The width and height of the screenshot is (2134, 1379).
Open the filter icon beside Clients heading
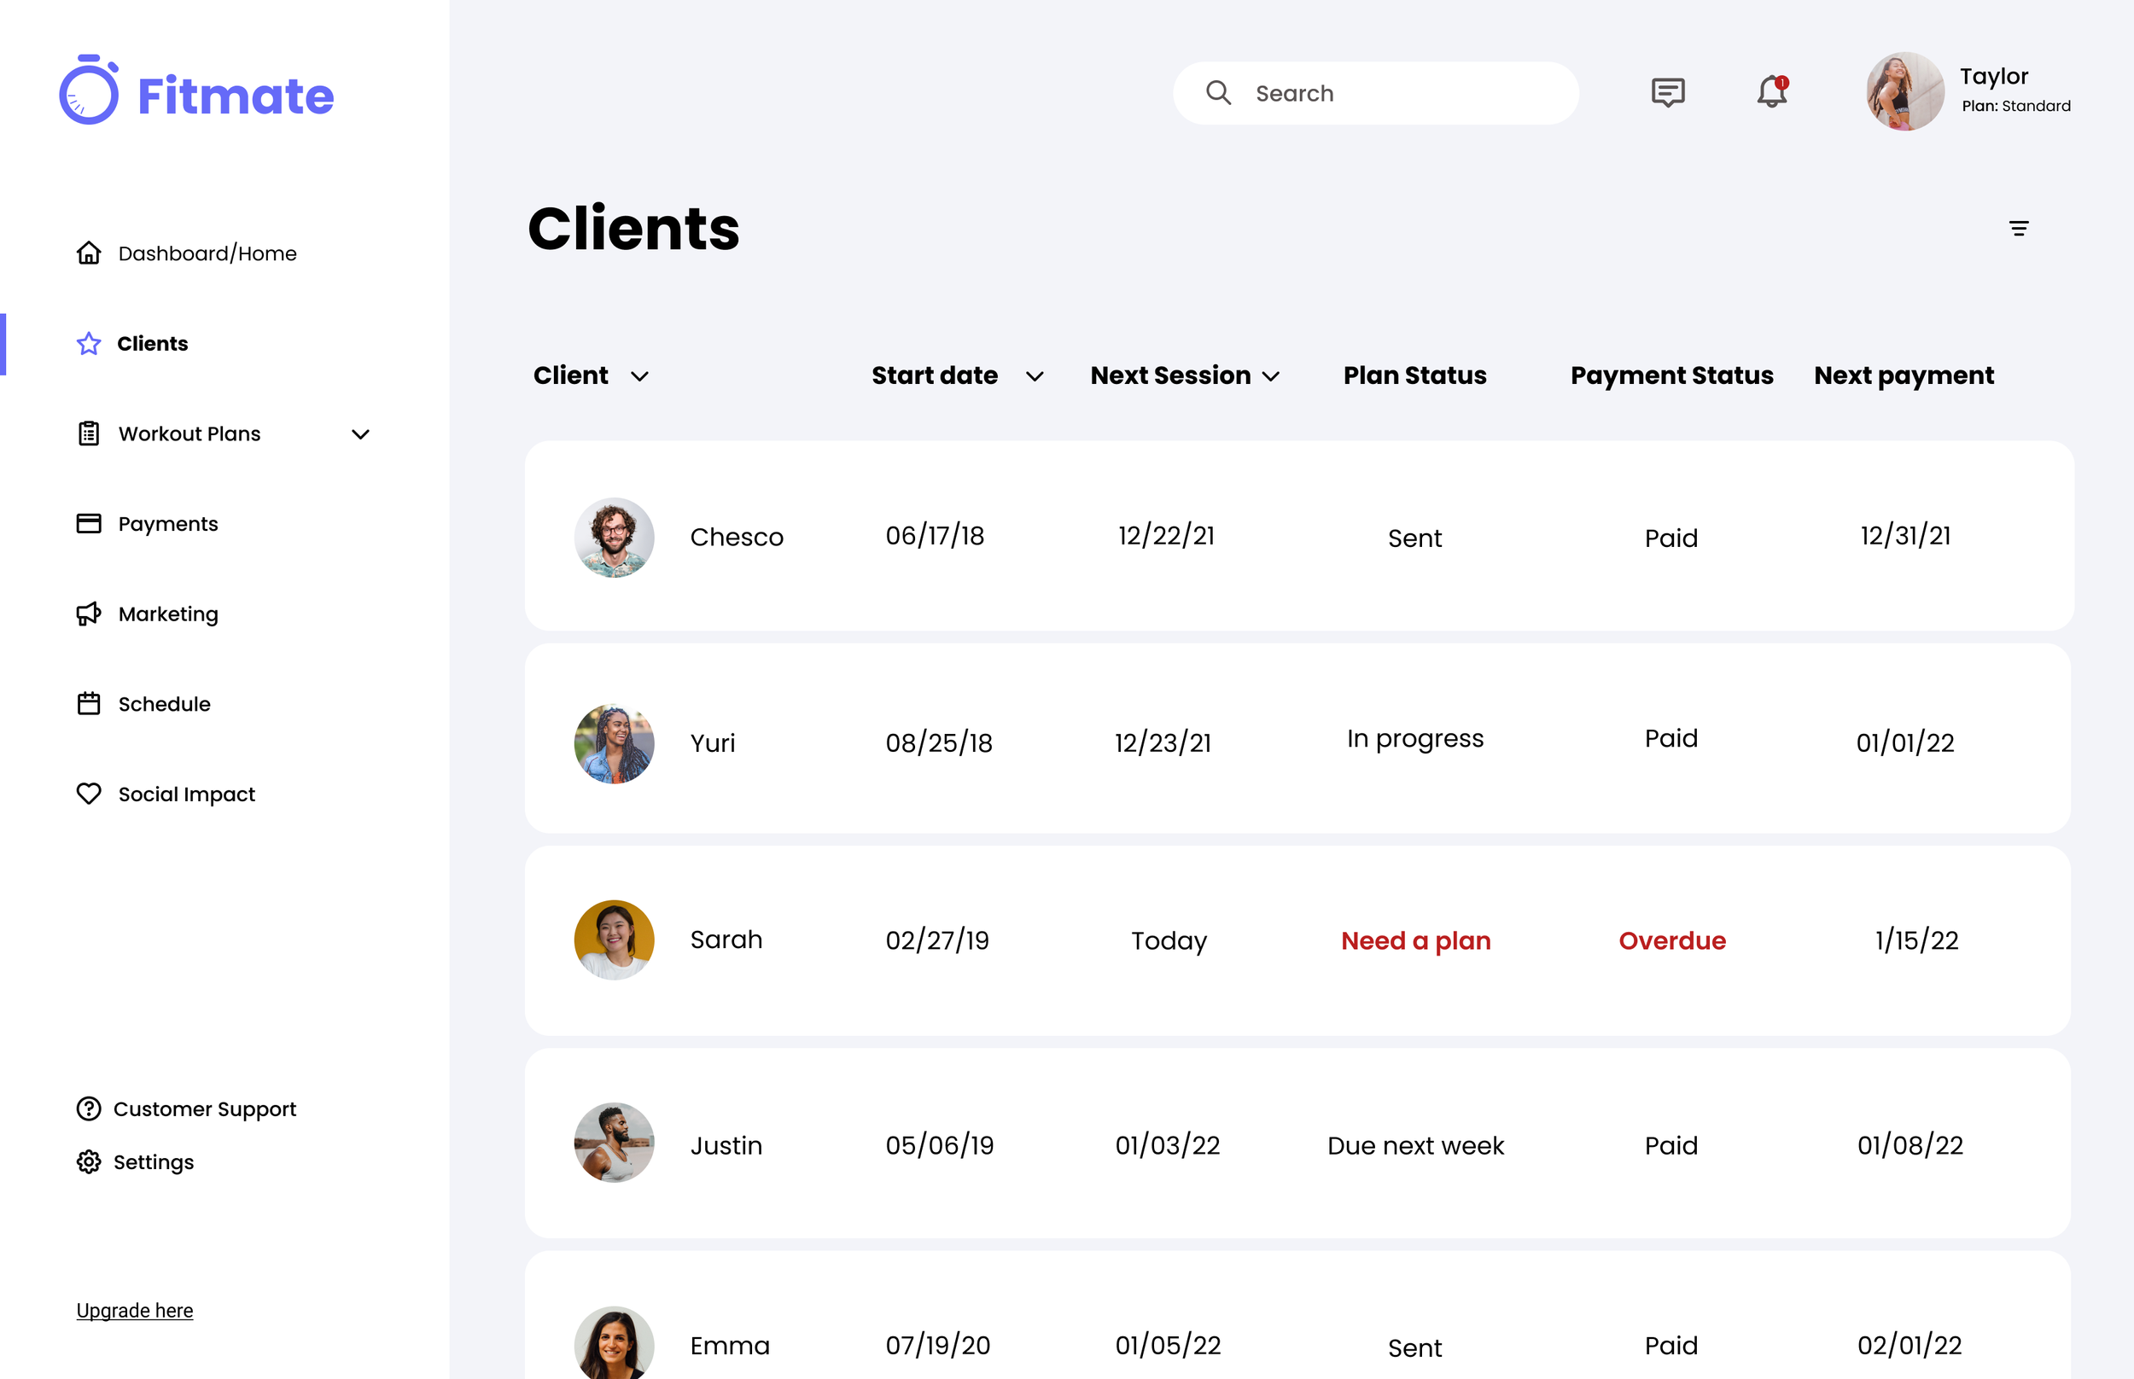pos(2018,229)
